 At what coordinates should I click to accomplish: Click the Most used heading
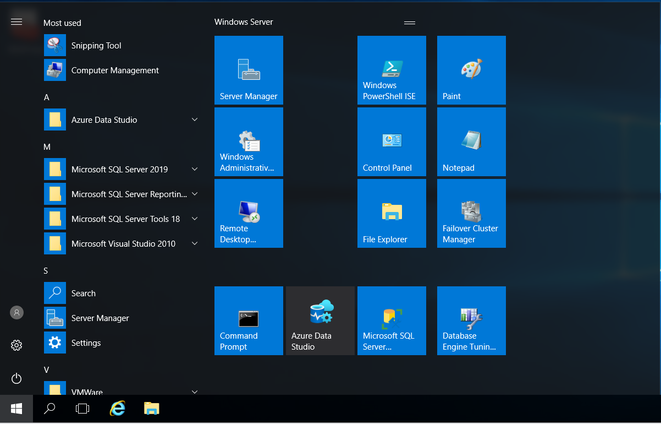point(62,23)
